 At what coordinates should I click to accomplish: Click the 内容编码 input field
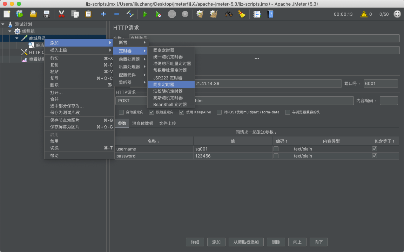tap(389, 101)
